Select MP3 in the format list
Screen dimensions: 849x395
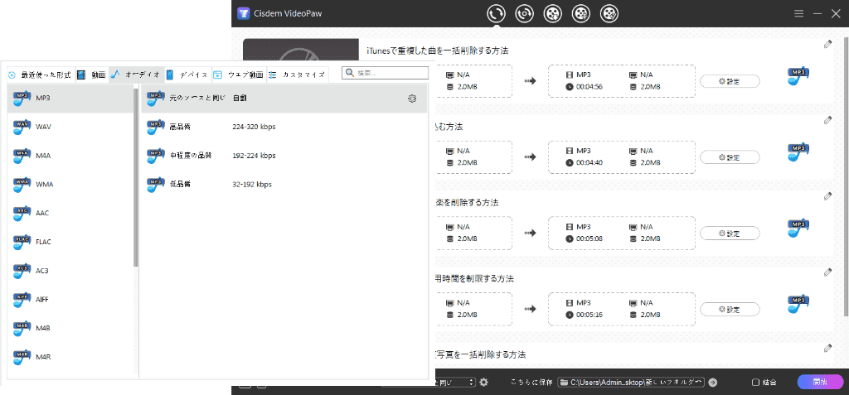tap(70, 98)
